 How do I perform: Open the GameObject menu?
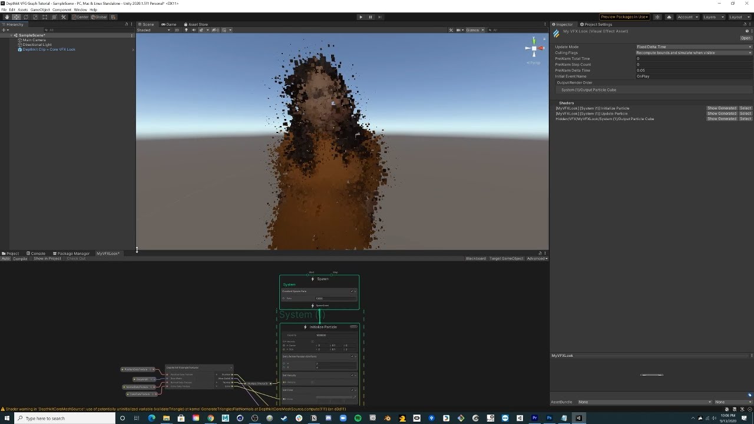[39, 10]
